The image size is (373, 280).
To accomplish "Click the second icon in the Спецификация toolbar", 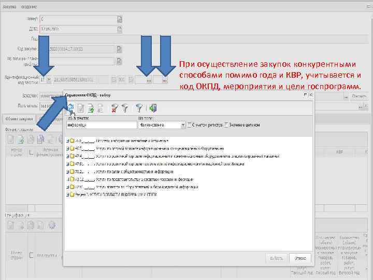I will click(x=21, y=225).
